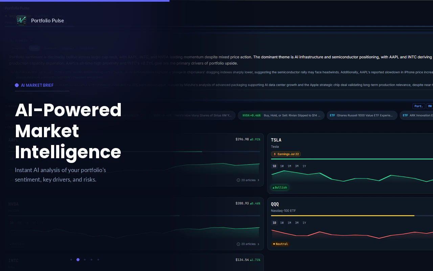
Task: Open the Port. filter button
Action: 419,106
